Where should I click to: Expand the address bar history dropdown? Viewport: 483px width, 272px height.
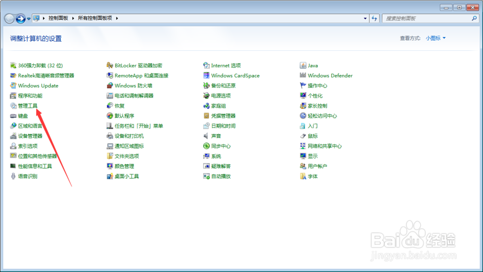pyautogui.click(x=365, y=18)
